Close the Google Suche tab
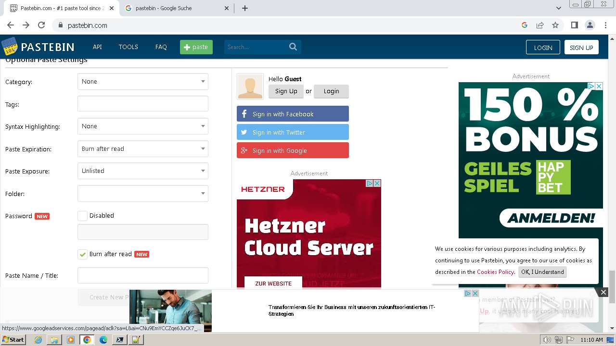Viewport: 616px width, 346px height. click(227, 8)
